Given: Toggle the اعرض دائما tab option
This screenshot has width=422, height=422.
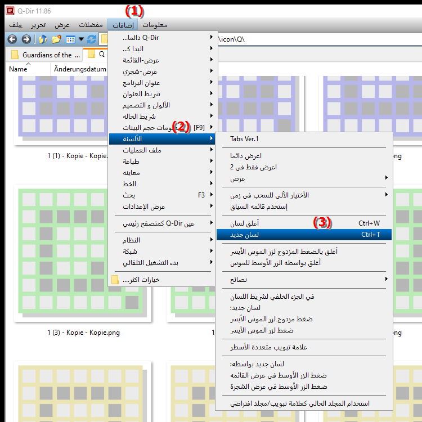Looking at the screenshot, I should click(246, 155).
